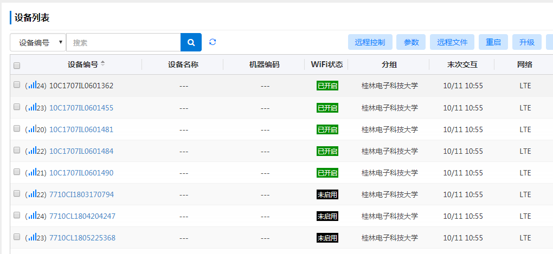
Task: Click the sort arrows beside 设备编号 header
Action: pos(103,64)
